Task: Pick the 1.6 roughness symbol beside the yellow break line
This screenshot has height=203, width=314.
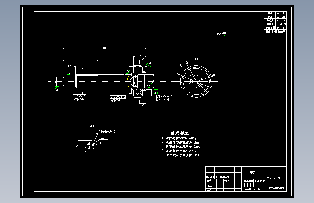Action: (x=127, y=72)
